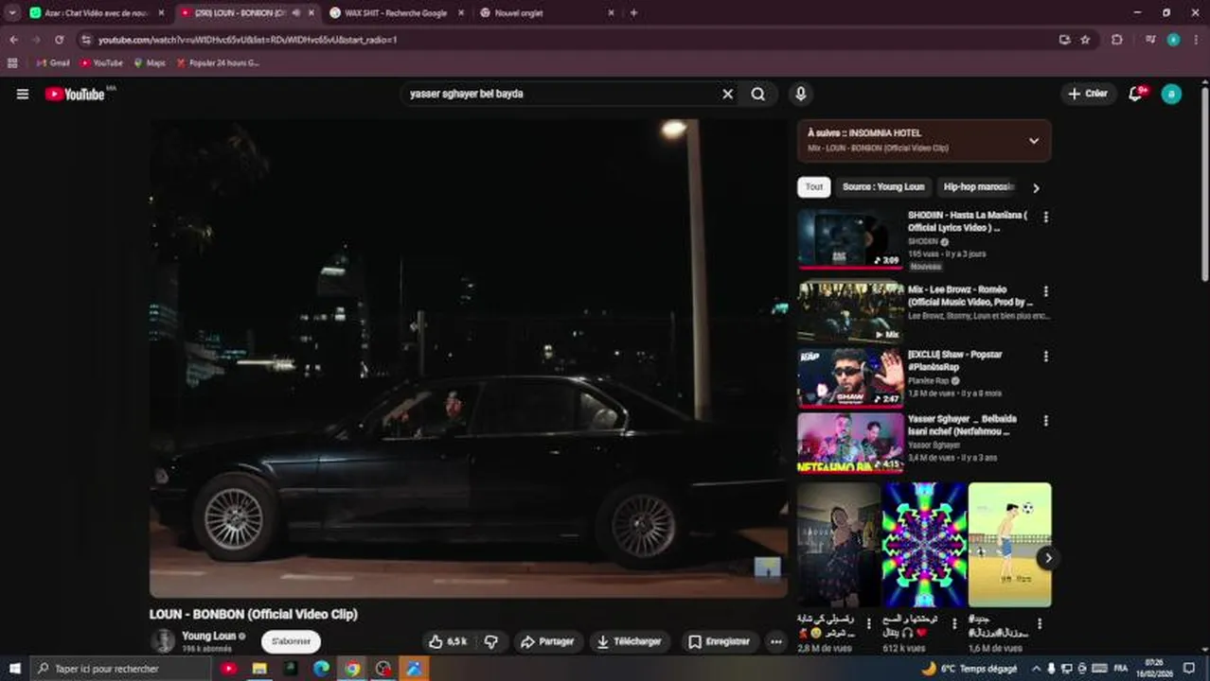1210x681 pixels.
Task: Open the tab search dropdown arrow
Action: (x=11, y=13)
